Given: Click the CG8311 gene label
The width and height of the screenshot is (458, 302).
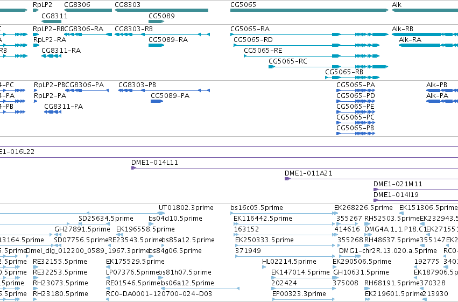Looking at the screenshot, I should [54, 16].
